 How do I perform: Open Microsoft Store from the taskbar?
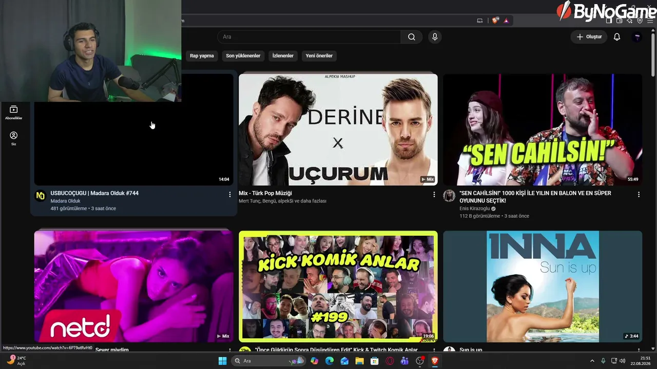(x=375, y=361)
